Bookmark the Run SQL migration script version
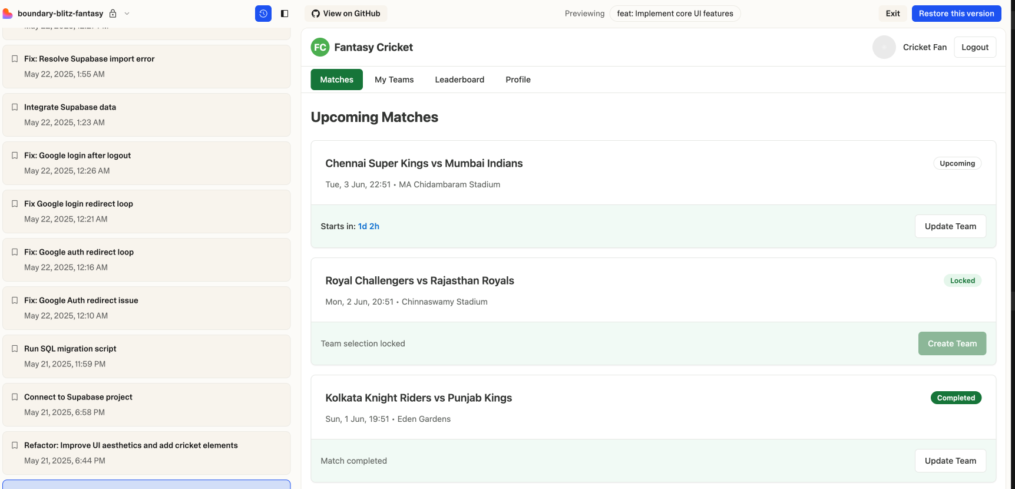Image resolution: width=1015 pixels, height=489 pixels. click(x=15, y=349)
